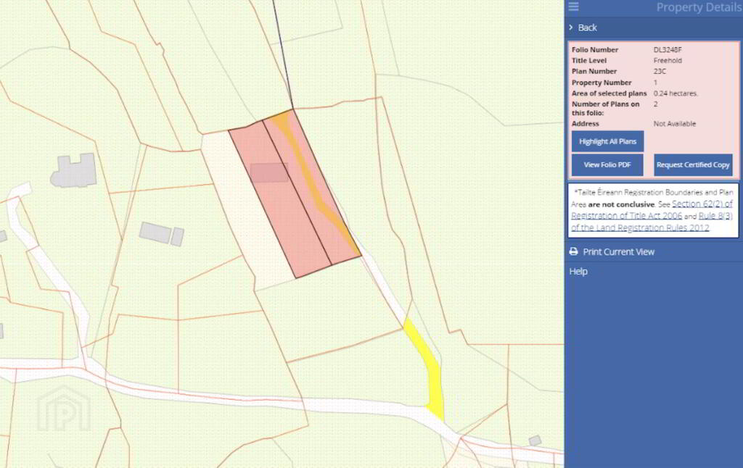This screenshot has height=468, width=743.
Task: Click the small gray rectangle inside red parcel
Action: pyautogui.click(x=268, y=172)
